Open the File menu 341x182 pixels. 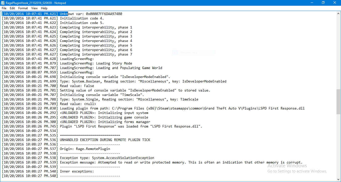[4, 8]
